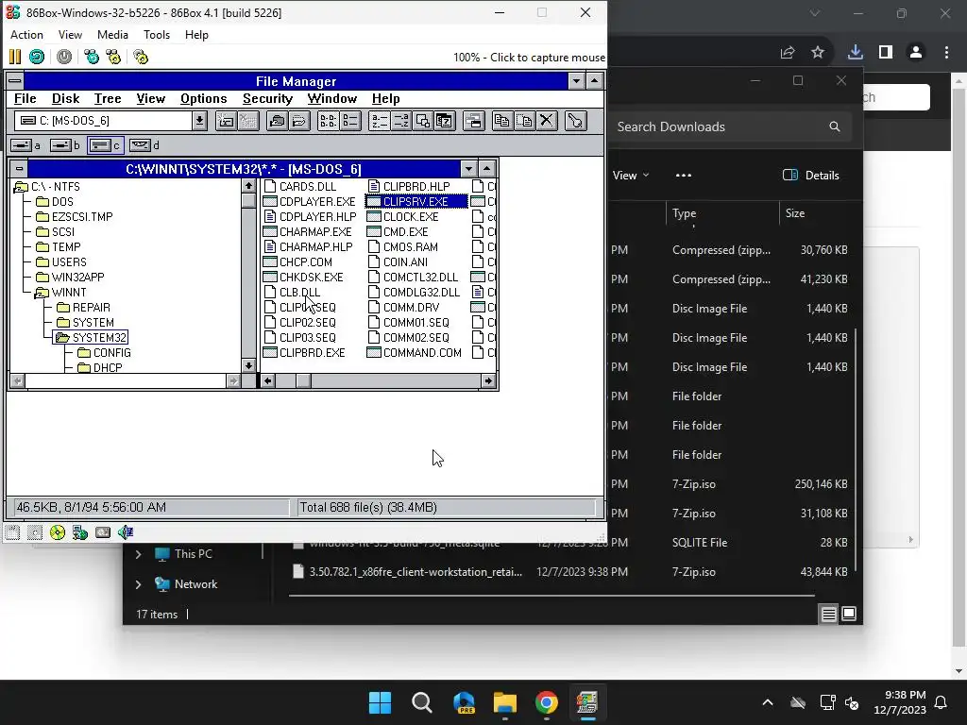Pause the 86Box emulation

pos(15,58)
